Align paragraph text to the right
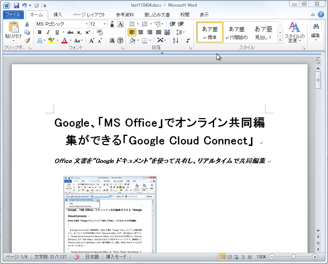Viewport: 328px width, 264px height. 150,32
